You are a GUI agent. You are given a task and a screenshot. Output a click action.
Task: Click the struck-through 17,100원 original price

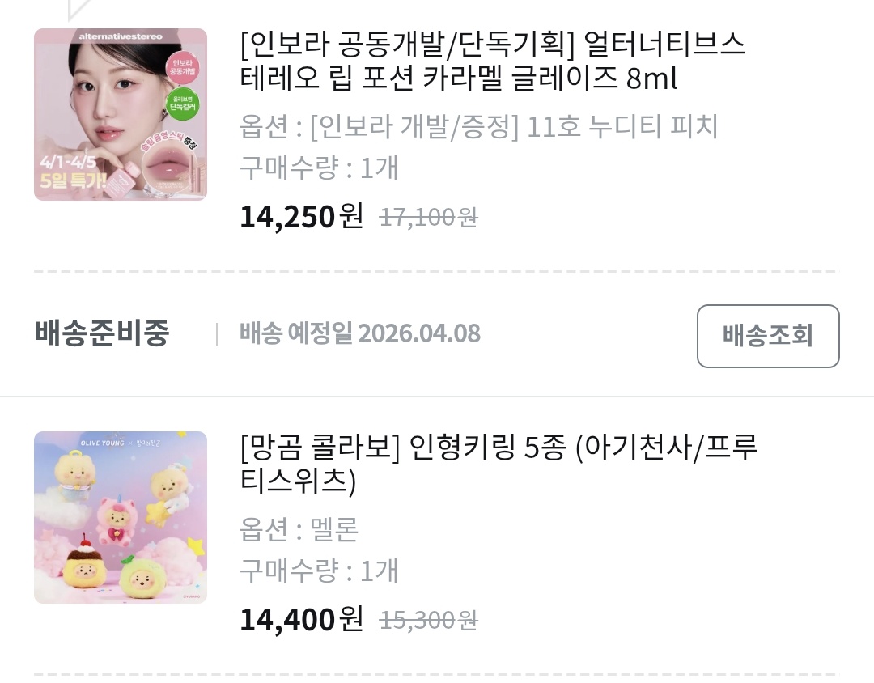pyautogui.click(x=429, y=218)
